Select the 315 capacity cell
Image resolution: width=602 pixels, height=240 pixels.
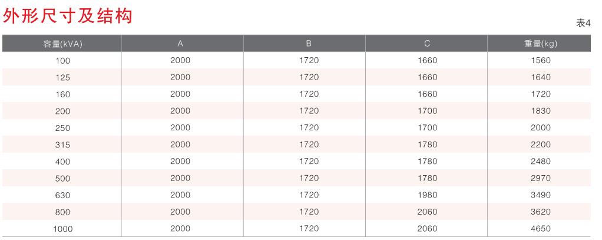62,144
